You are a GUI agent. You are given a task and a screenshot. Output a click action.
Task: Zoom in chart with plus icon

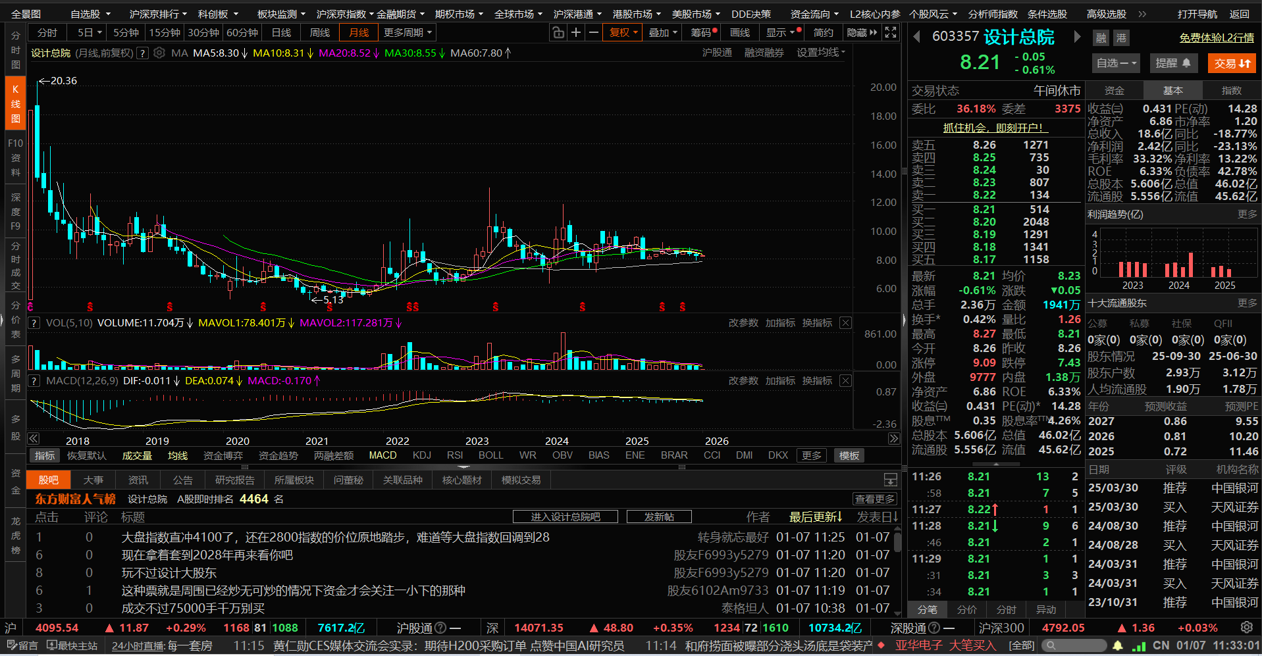576,32
